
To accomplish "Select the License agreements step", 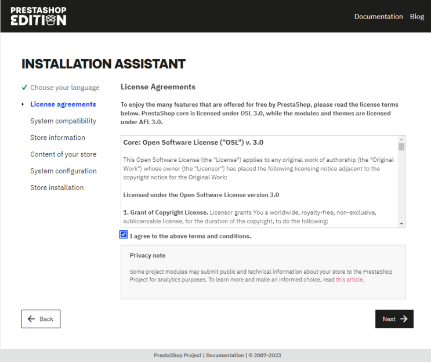I will 63,104.
